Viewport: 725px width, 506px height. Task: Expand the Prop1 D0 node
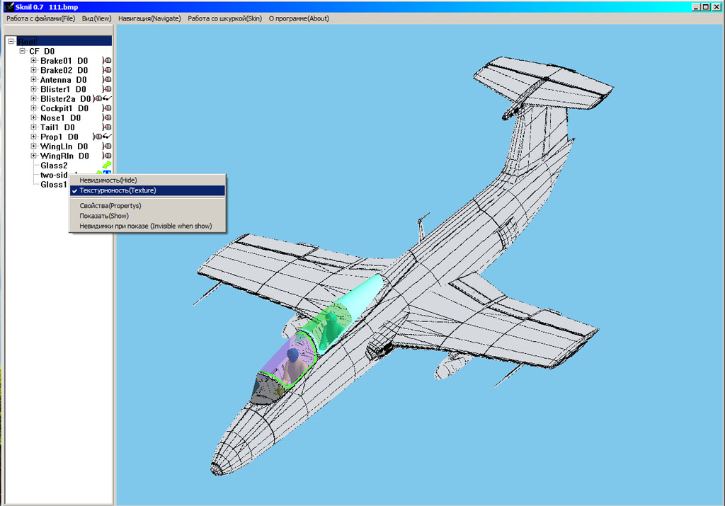33,137
